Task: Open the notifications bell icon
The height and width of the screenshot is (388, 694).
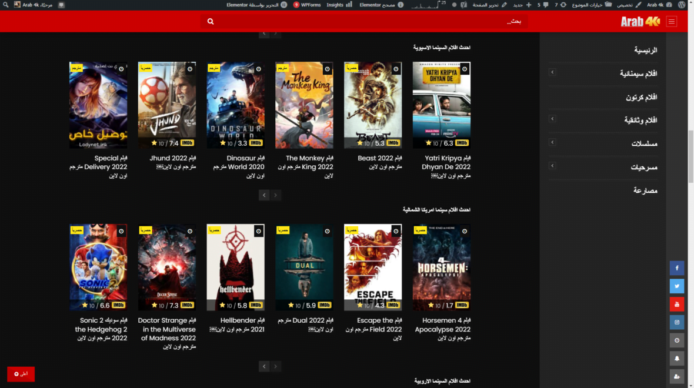Action: 677,359
